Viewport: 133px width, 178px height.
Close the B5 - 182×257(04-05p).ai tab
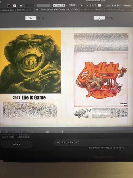[x=82, y=10]
